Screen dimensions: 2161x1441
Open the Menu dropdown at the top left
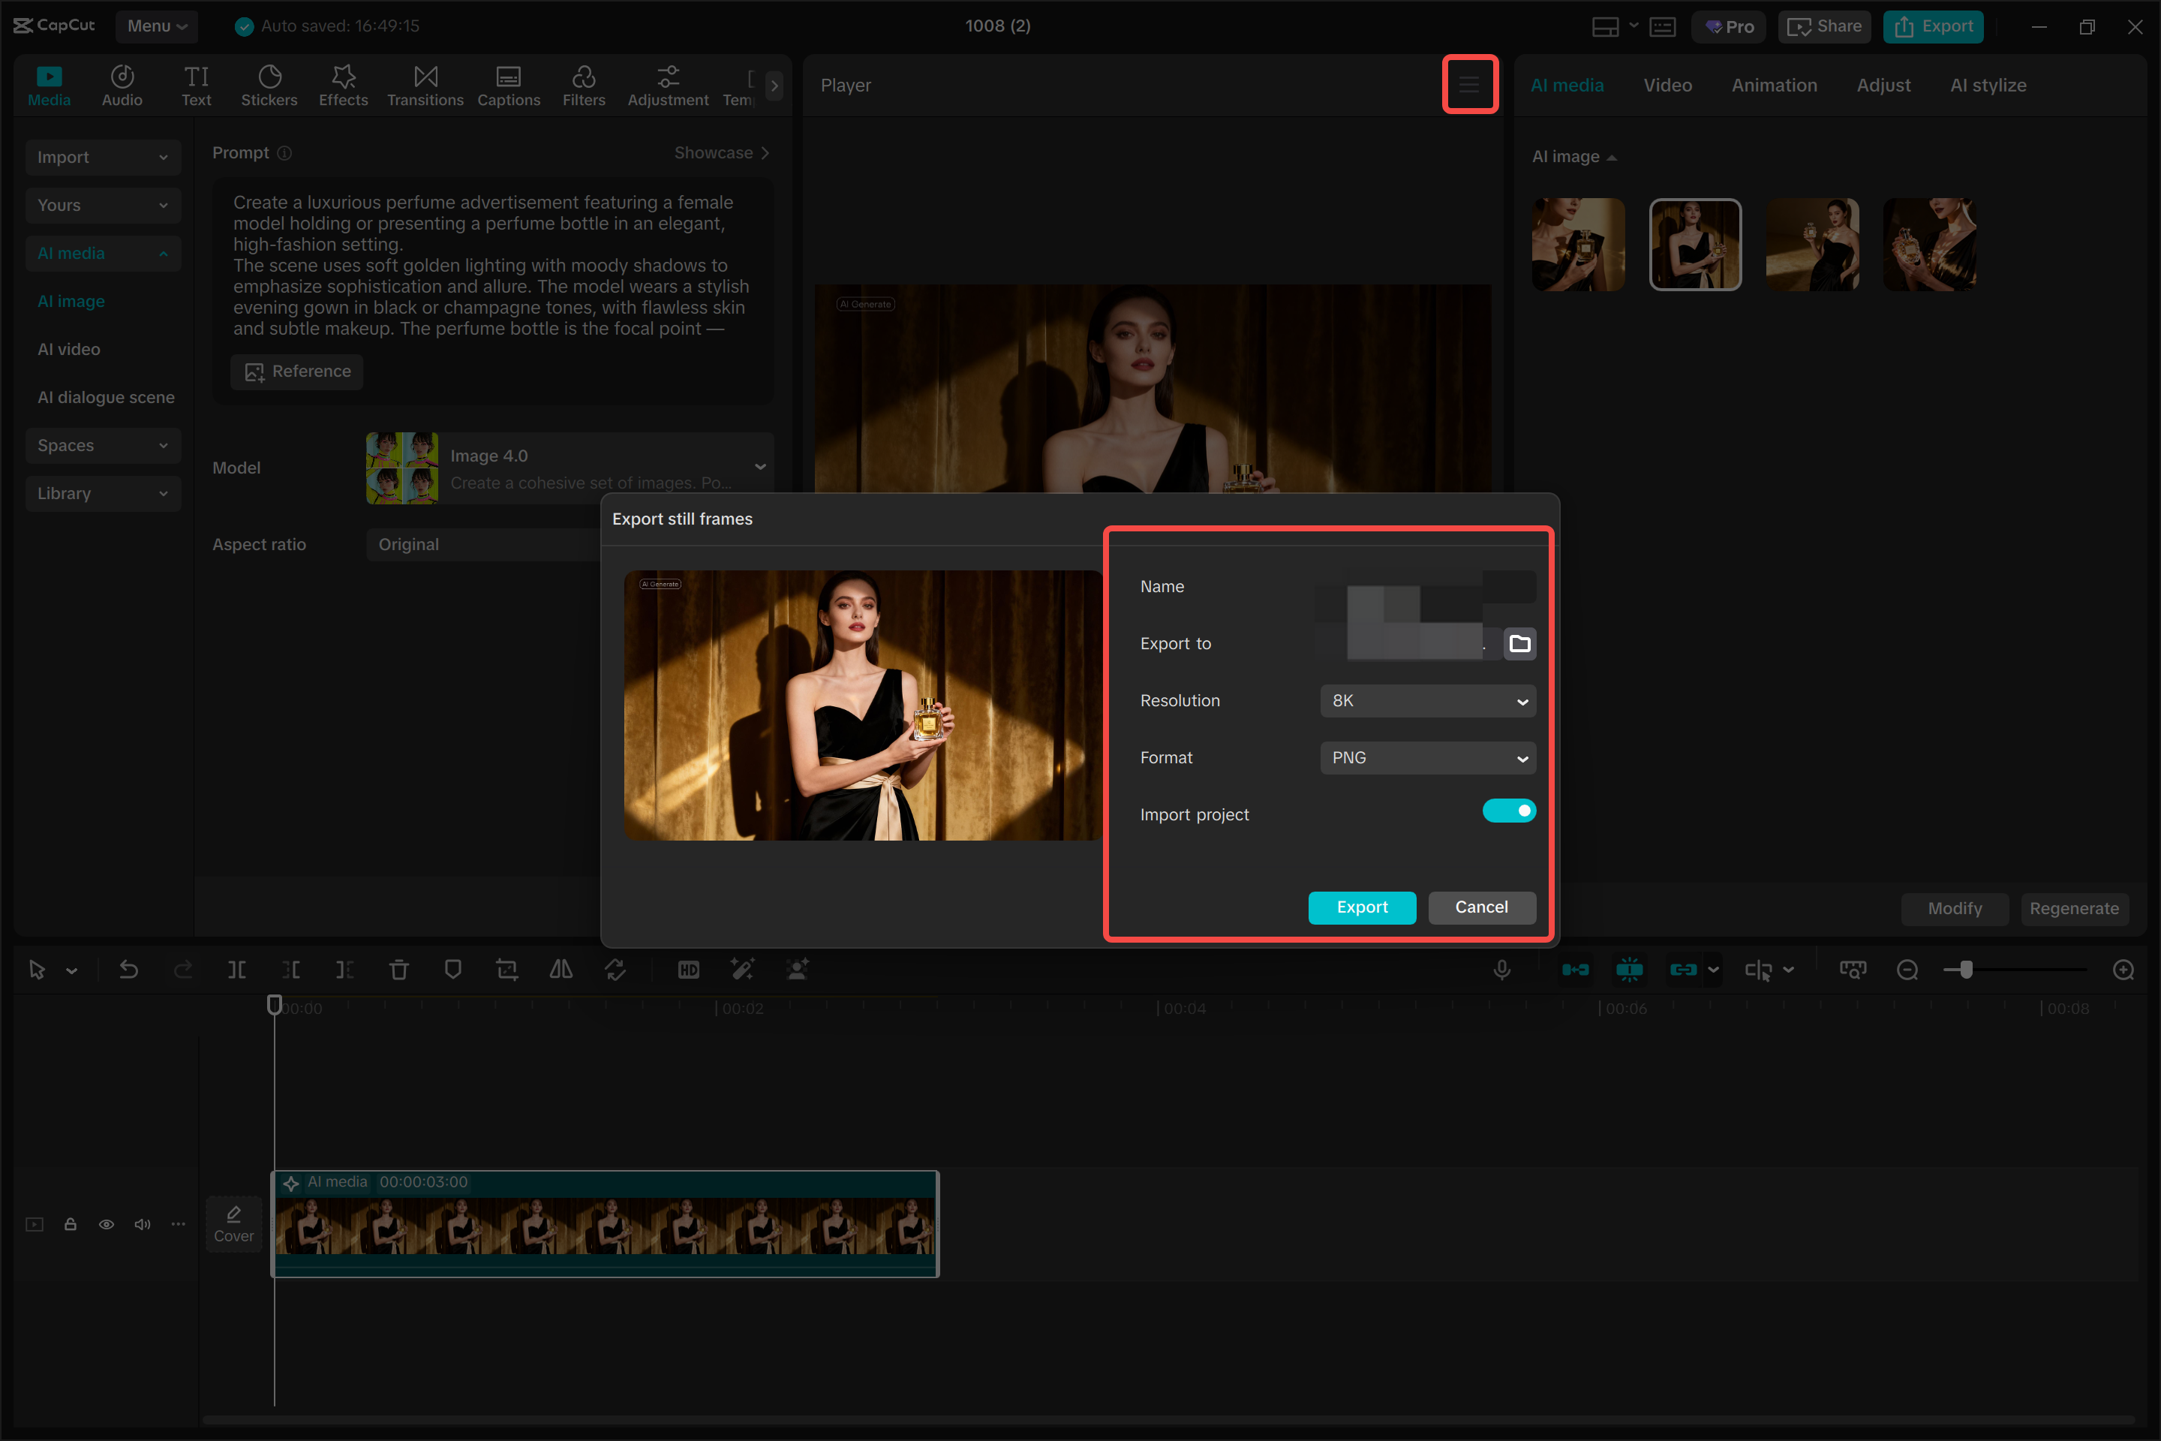[x=155, y=26]
